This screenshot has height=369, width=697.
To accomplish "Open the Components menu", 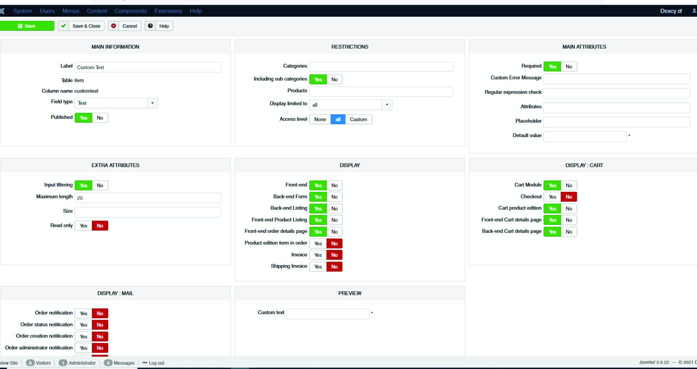I will [x=131, y=11].
